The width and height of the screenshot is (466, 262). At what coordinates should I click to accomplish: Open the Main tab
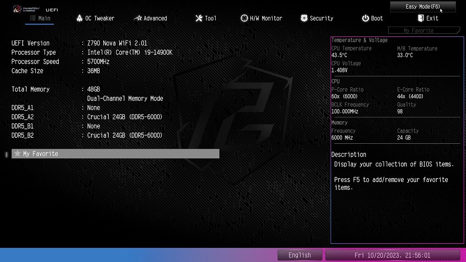click(40, 18)
